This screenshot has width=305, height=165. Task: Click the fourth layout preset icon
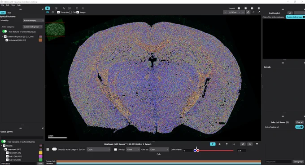pos(259,9)
